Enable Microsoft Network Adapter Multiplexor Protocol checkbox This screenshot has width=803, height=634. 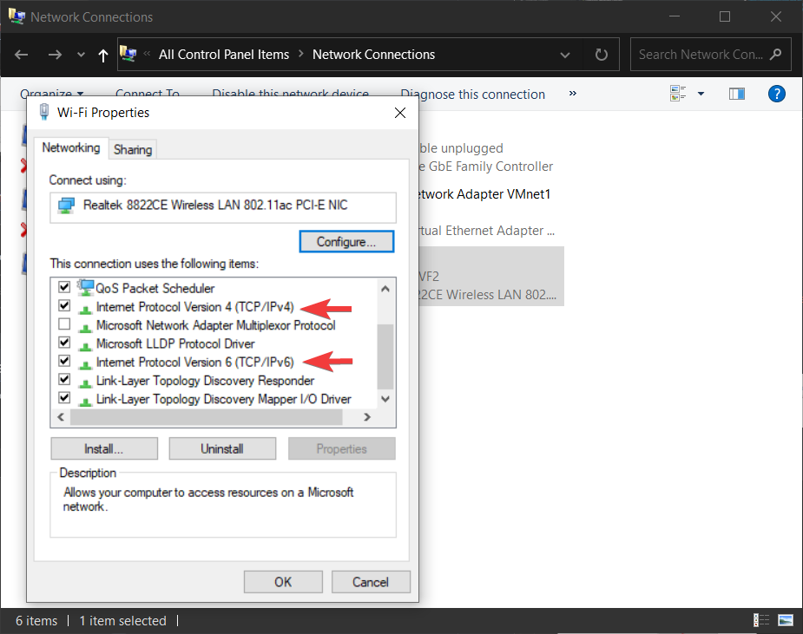pos(64,324)
